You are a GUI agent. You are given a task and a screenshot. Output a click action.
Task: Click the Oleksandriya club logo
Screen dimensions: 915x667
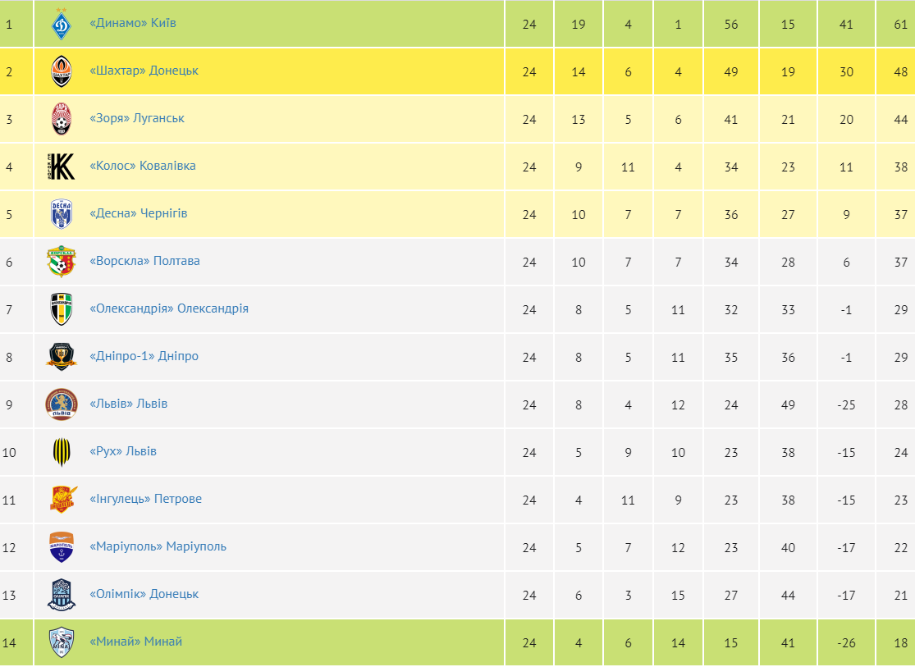coord(62,309)
